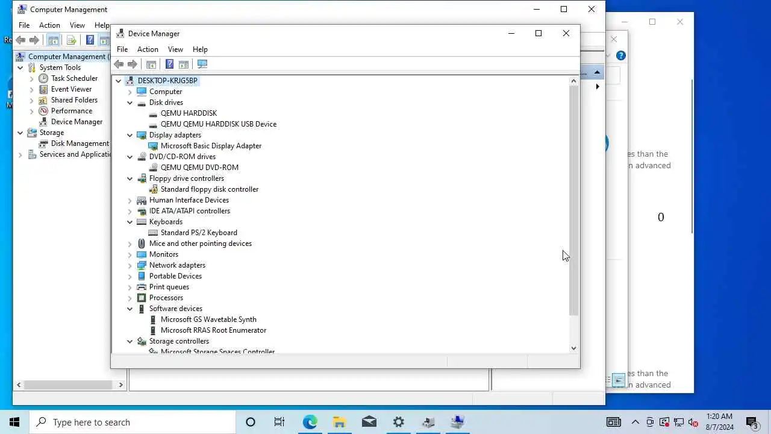The width and height of the screenshot is (771, 434).
Task: Collapse the DESKTOP-KRJG5BP root node
Action: (119, 81)
